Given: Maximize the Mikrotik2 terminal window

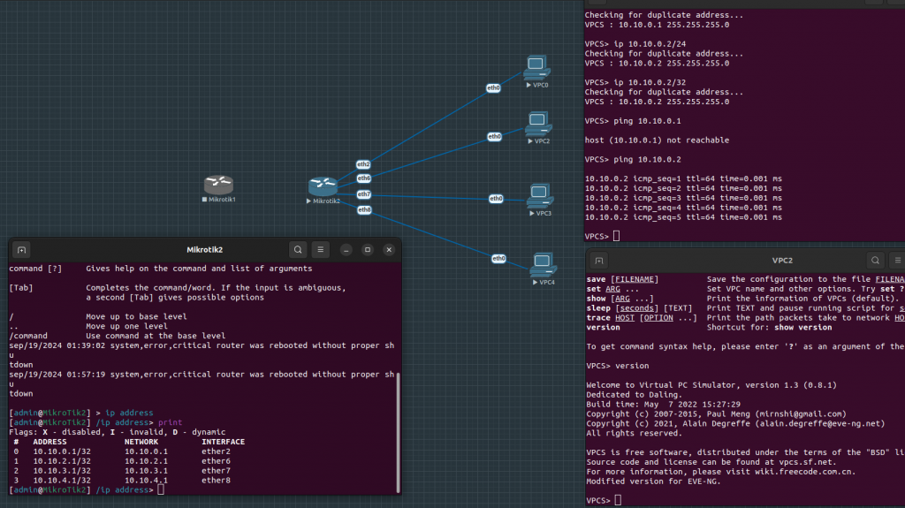Looking at the screenshot, I should tap(368, 250).
